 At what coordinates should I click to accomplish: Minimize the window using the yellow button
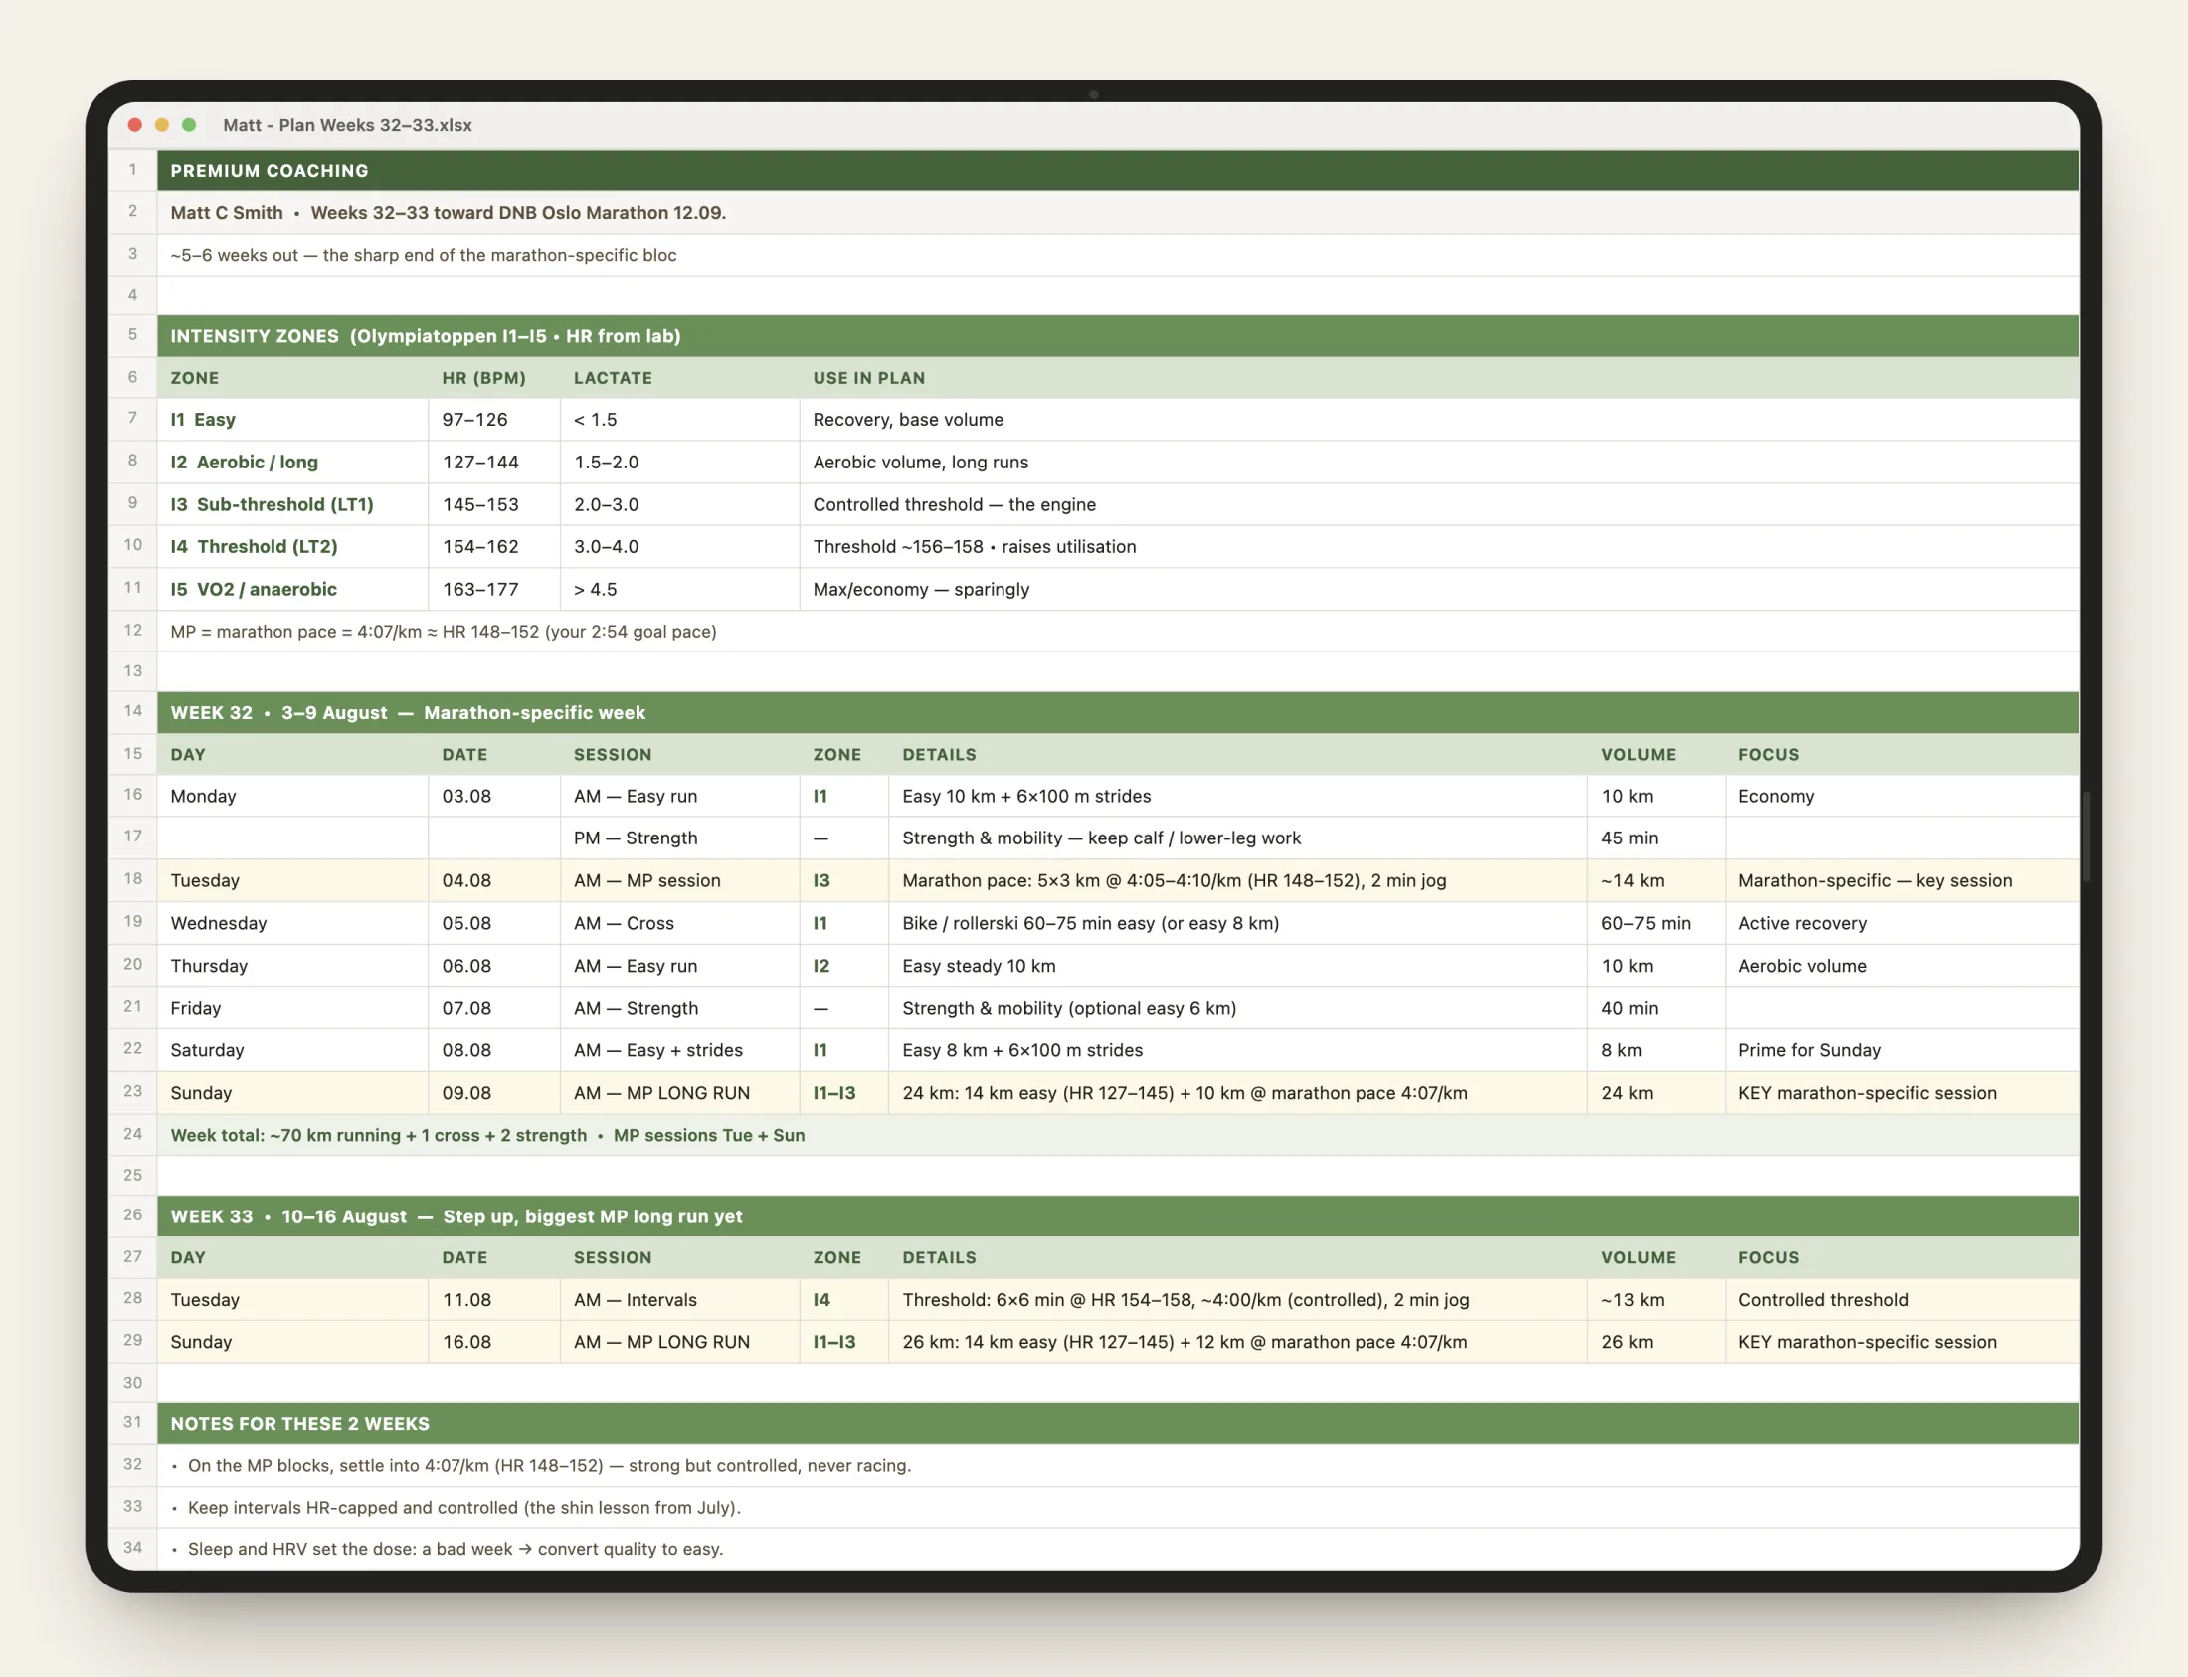(x=162, y=125)
